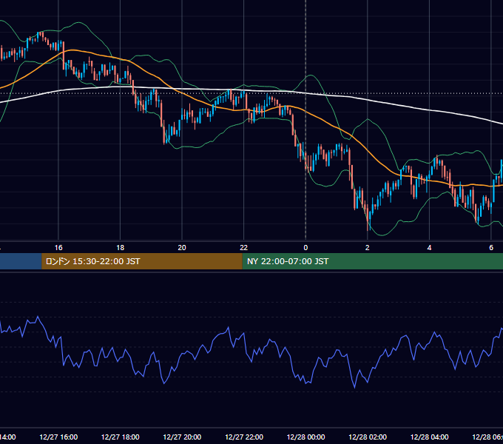This screenshot has width=503, height=444.
Task: Click the 4 hour label on the time axis
Action: click(x=429, y=248)
